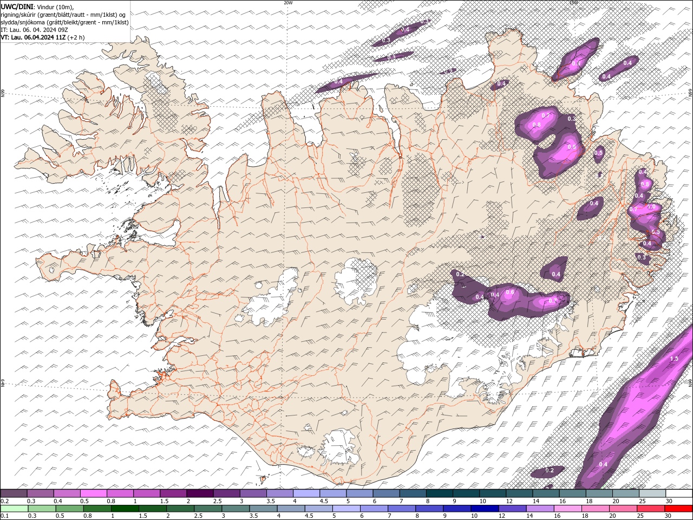Pick the bright pink snow swatch starting at 0.5

point(94,493)
